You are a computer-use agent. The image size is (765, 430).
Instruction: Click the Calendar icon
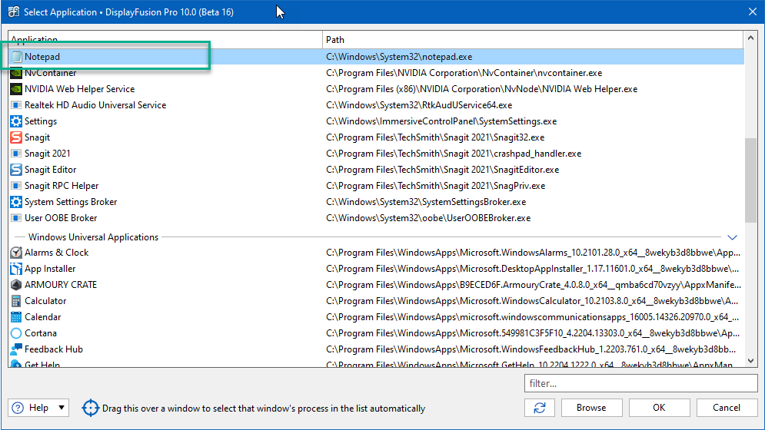16,317
